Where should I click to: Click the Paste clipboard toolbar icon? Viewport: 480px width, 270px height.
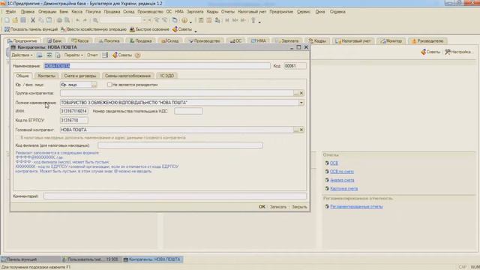point(49,20)
